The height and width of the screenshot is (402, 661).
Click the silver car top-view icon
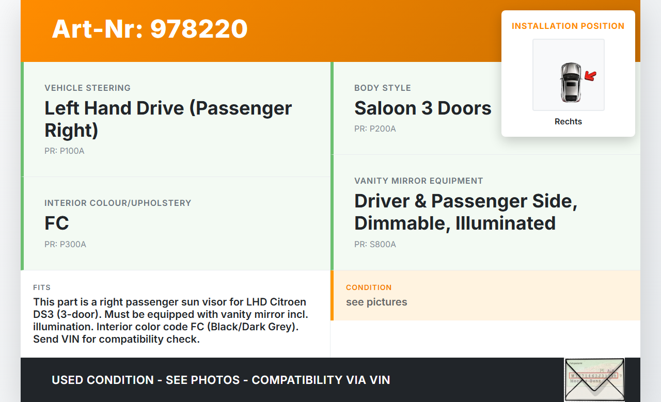pos(570,82)
